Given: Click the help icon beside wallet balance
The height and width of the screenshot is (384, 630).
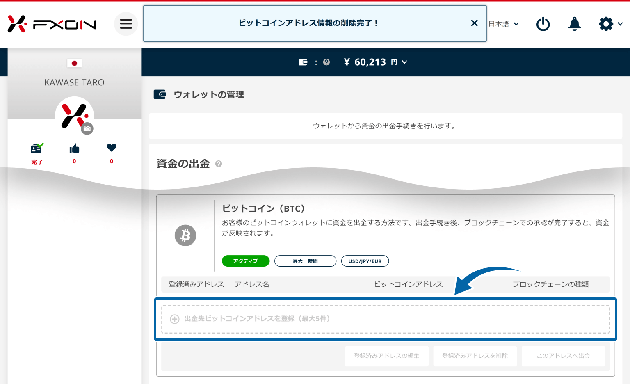Looking at the screenshot, I should (326, 62).
